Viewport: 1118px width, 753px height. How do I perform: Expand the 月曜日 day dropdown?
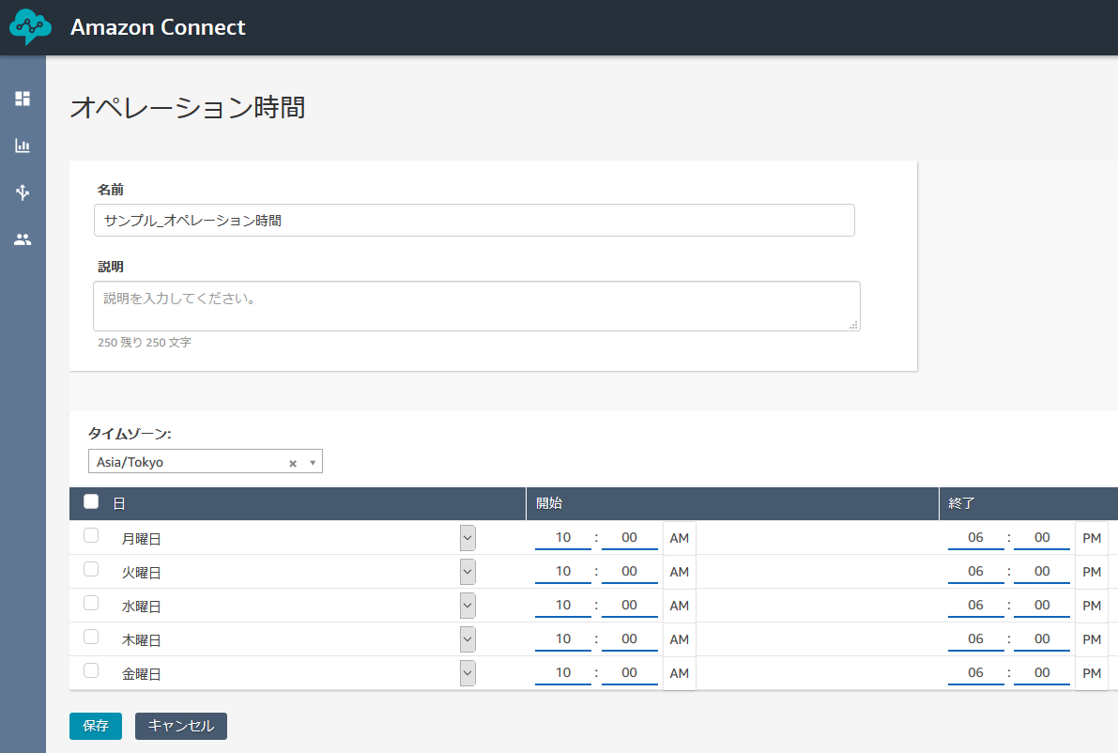(x=467, y=538)
